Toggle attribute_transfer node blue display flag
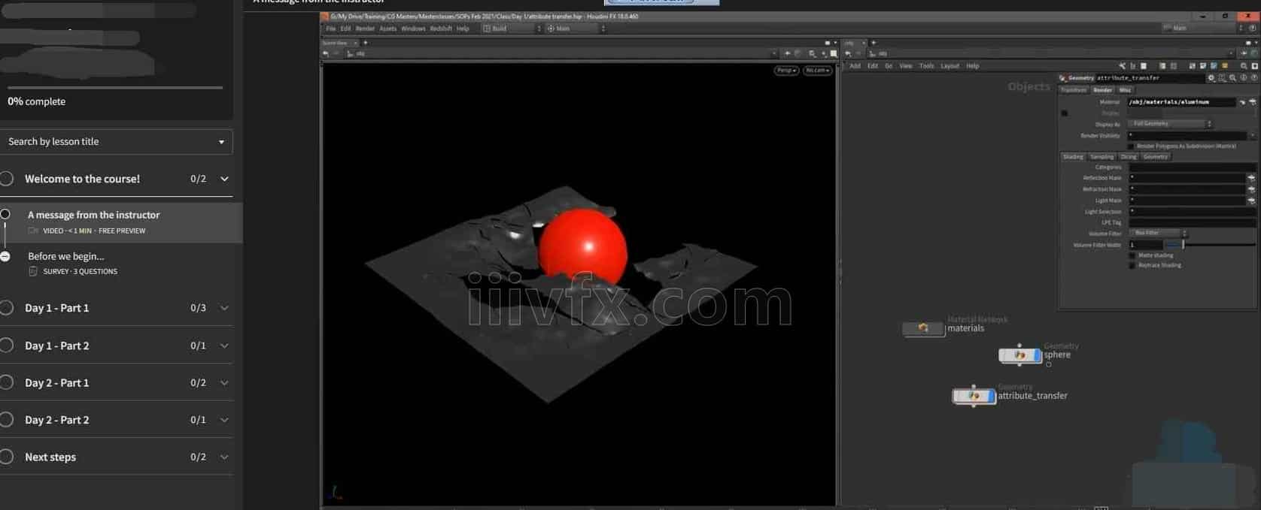 pyautogui.click(x=992, y=396)
